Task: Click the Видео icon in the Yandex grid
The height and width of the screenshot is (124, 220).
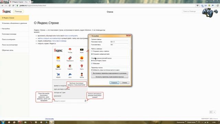Action: click(x=82, y=50)
